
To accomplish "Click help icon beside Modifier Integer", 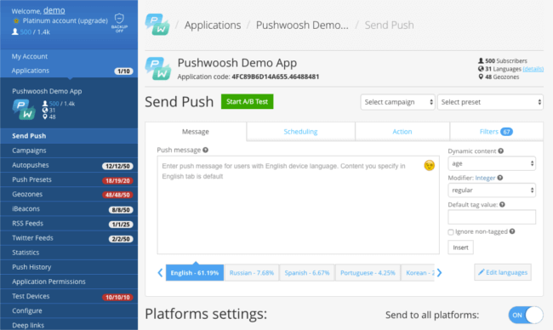I will pyautogui.click(x=499, y=178).
